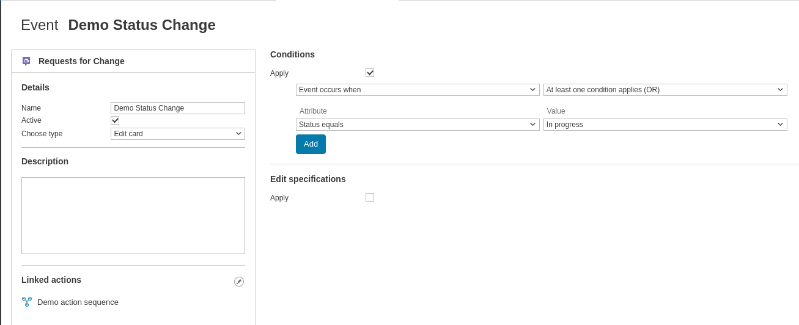This screenshot has width=799, height=325.
Task: Click the Linked actions heading
Action: 51,280
